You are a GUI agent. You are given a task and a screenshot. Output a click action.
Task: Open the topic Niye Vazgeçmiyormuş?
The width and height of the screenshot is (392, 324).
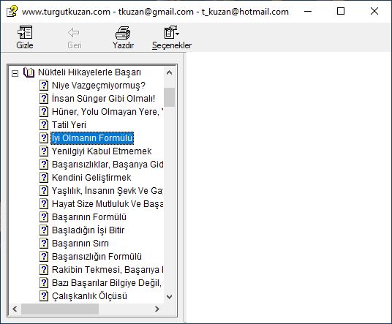99,86
